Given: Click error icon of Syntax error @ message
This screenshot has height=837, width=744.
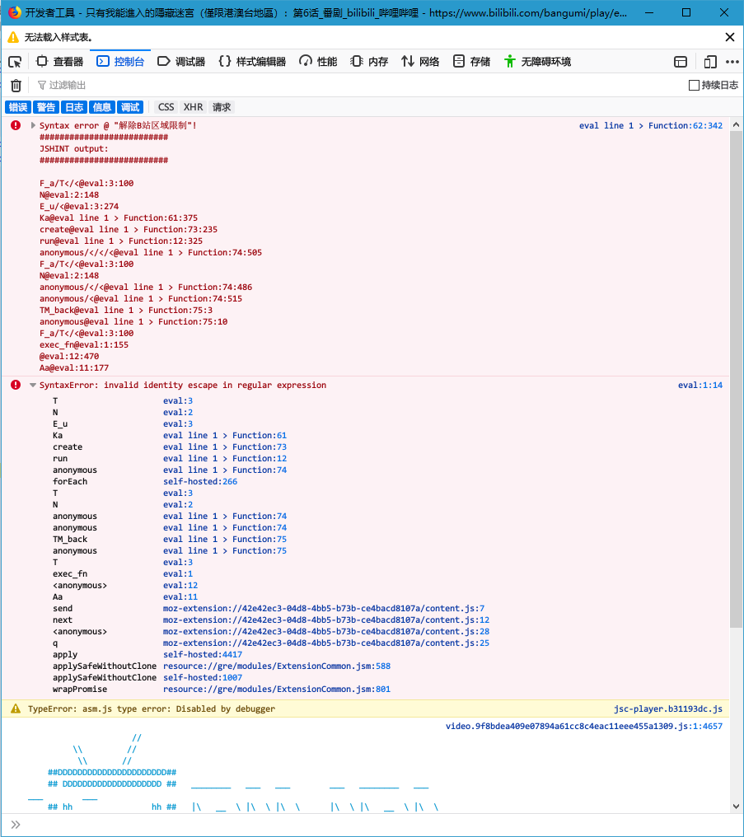Looking at the screenshot, I should (x=16, y=125).
